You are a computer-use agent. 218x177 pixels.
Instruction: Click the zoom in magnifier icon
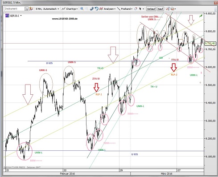click(82, 9)
